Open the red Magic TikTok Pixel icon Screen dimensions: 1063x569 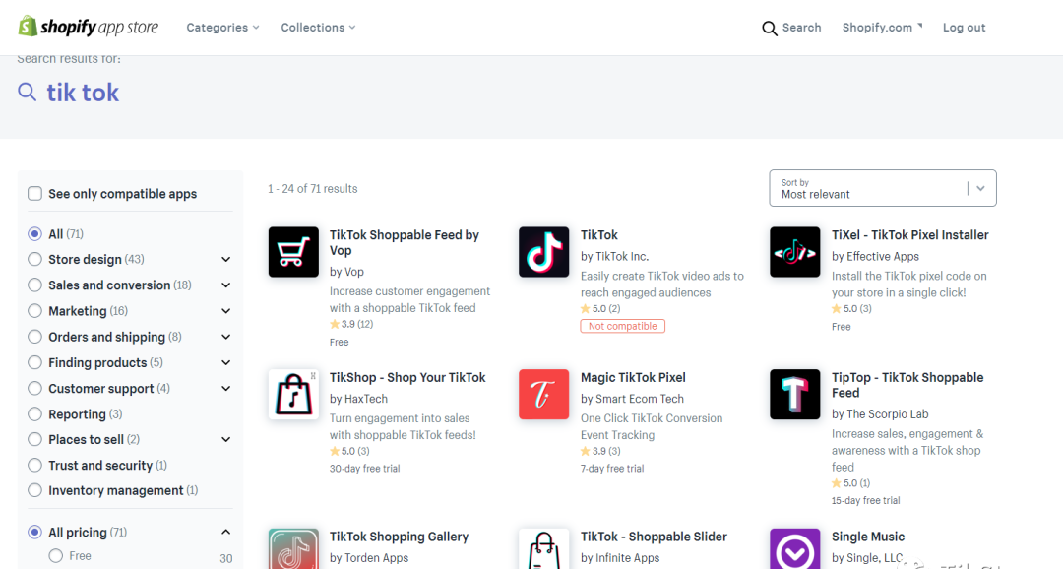click(x=543, y=395)
